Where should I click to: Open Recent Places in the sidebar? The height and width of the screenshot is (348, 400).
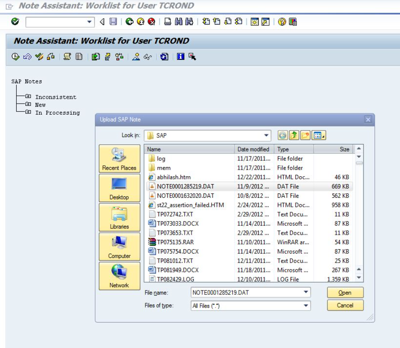(119, 159)
